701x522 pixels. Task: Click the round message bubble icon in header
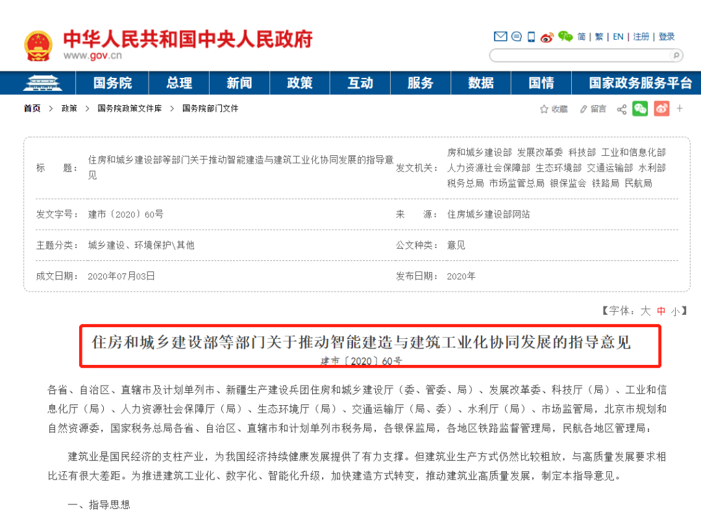(x=517, y=36)
